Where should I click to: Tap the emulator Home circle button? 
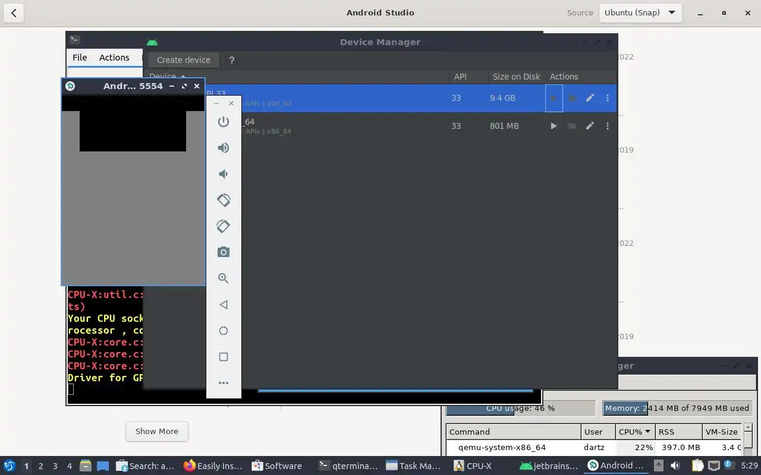pyautogui.click(x=224, y=331)
